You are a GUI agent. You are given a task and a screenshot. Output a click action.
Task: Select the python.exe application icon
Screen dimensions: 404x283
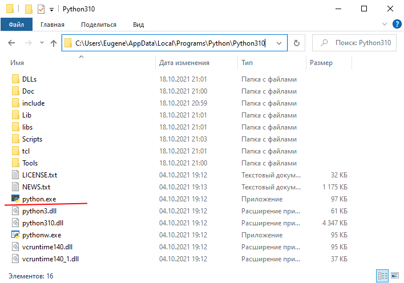[x=15, y=199]
